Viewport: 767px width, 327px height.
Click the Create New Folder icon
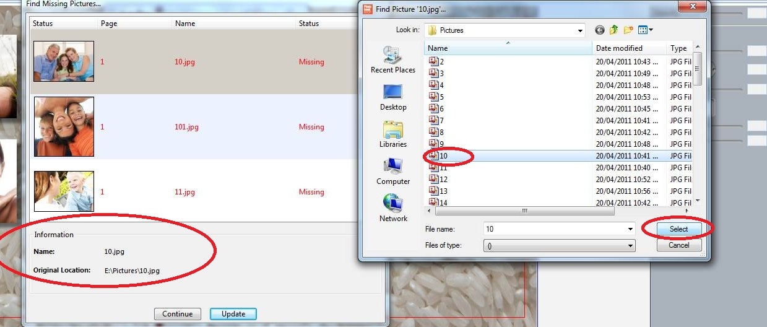point(629,30)
